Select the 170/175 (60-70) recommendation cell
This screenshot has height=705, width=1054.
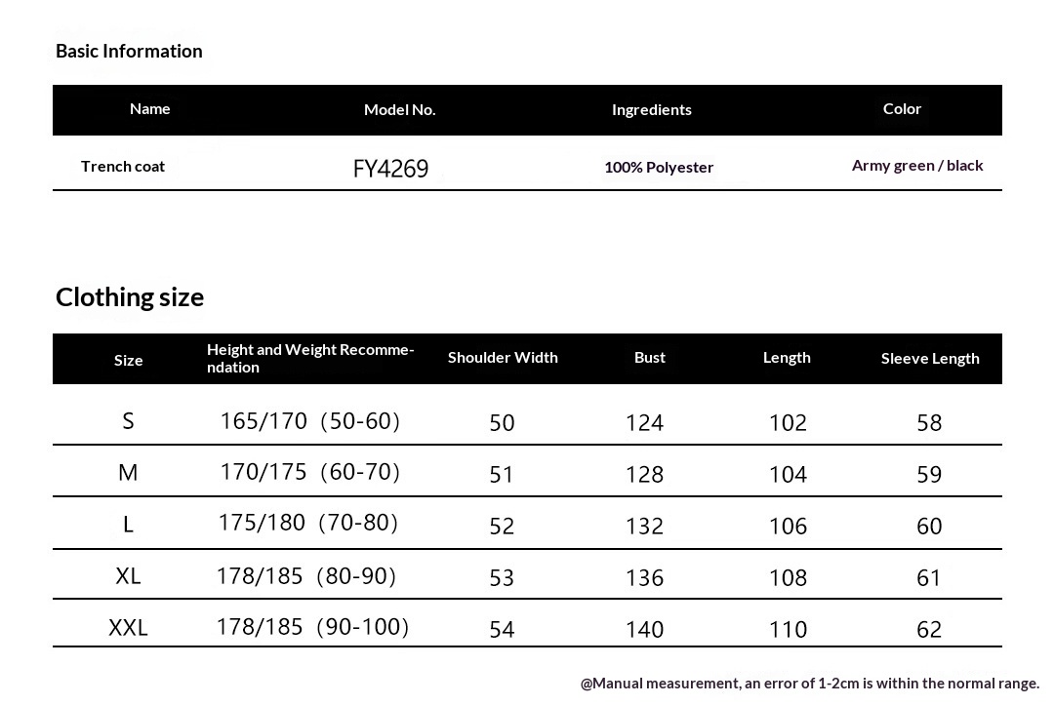point(310,472)
